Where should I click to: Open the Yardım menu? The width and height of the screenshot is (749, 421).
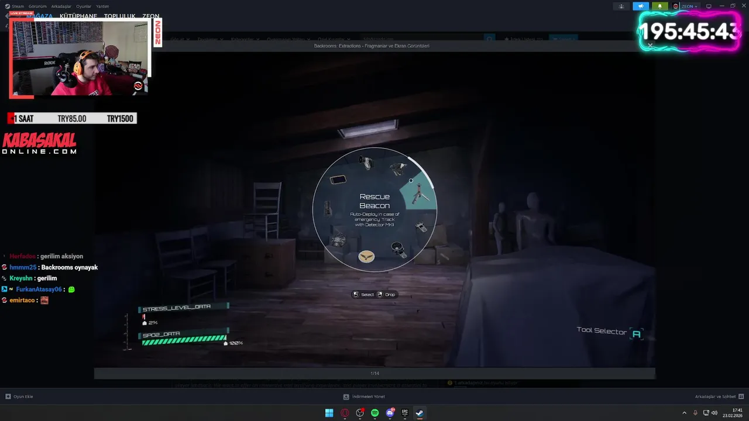pos(102,6)
